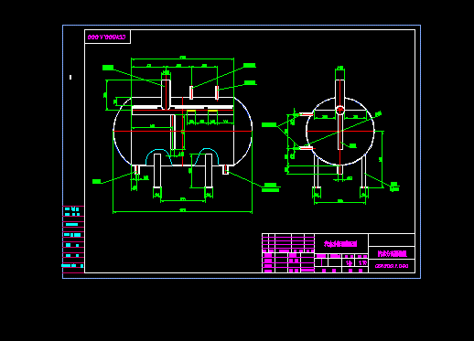Select the left cyan arc on front view

click(159, 157)
